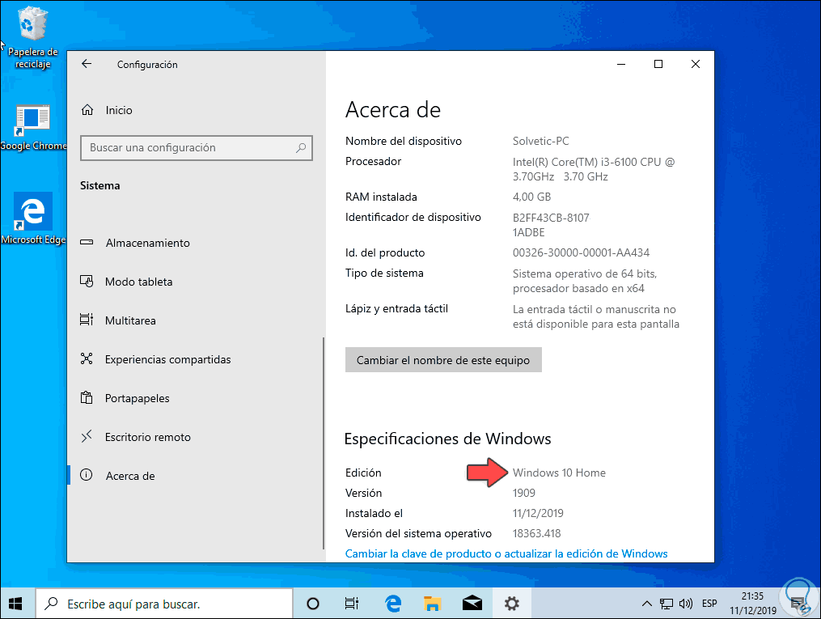Click the Cortana circle on taskbar

312,604
